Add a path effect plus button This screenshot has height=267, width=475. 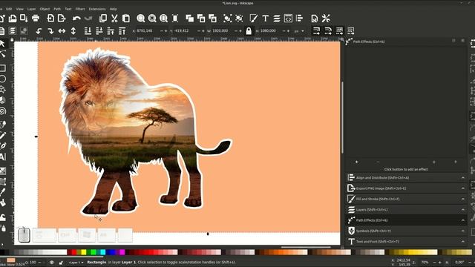[x=356, y=162]
